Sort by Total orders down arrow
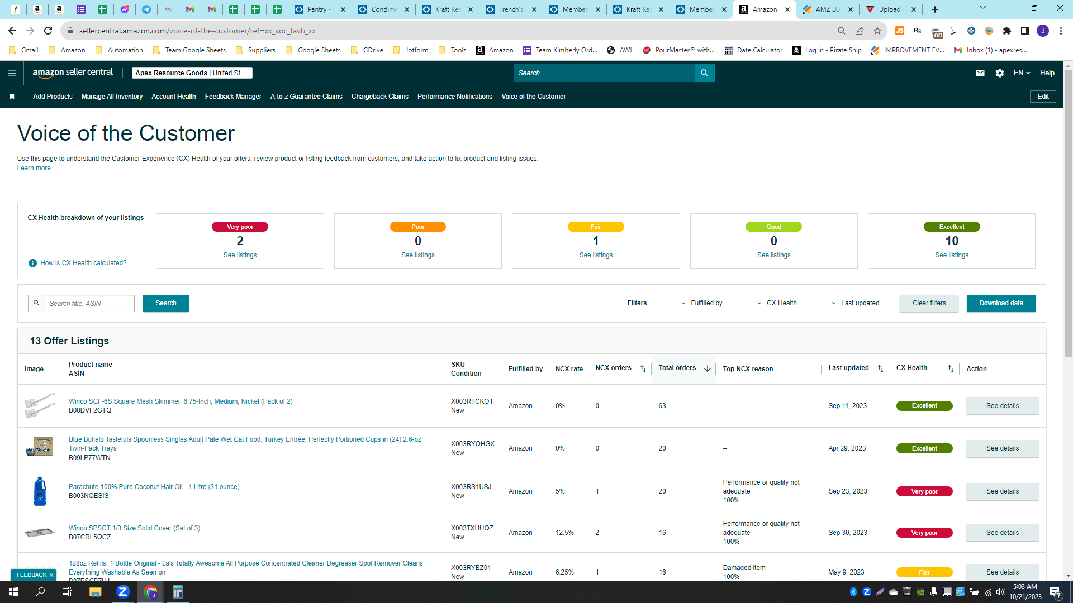The height and width of the screenshot is (603, 1073). tap(708, 368)
